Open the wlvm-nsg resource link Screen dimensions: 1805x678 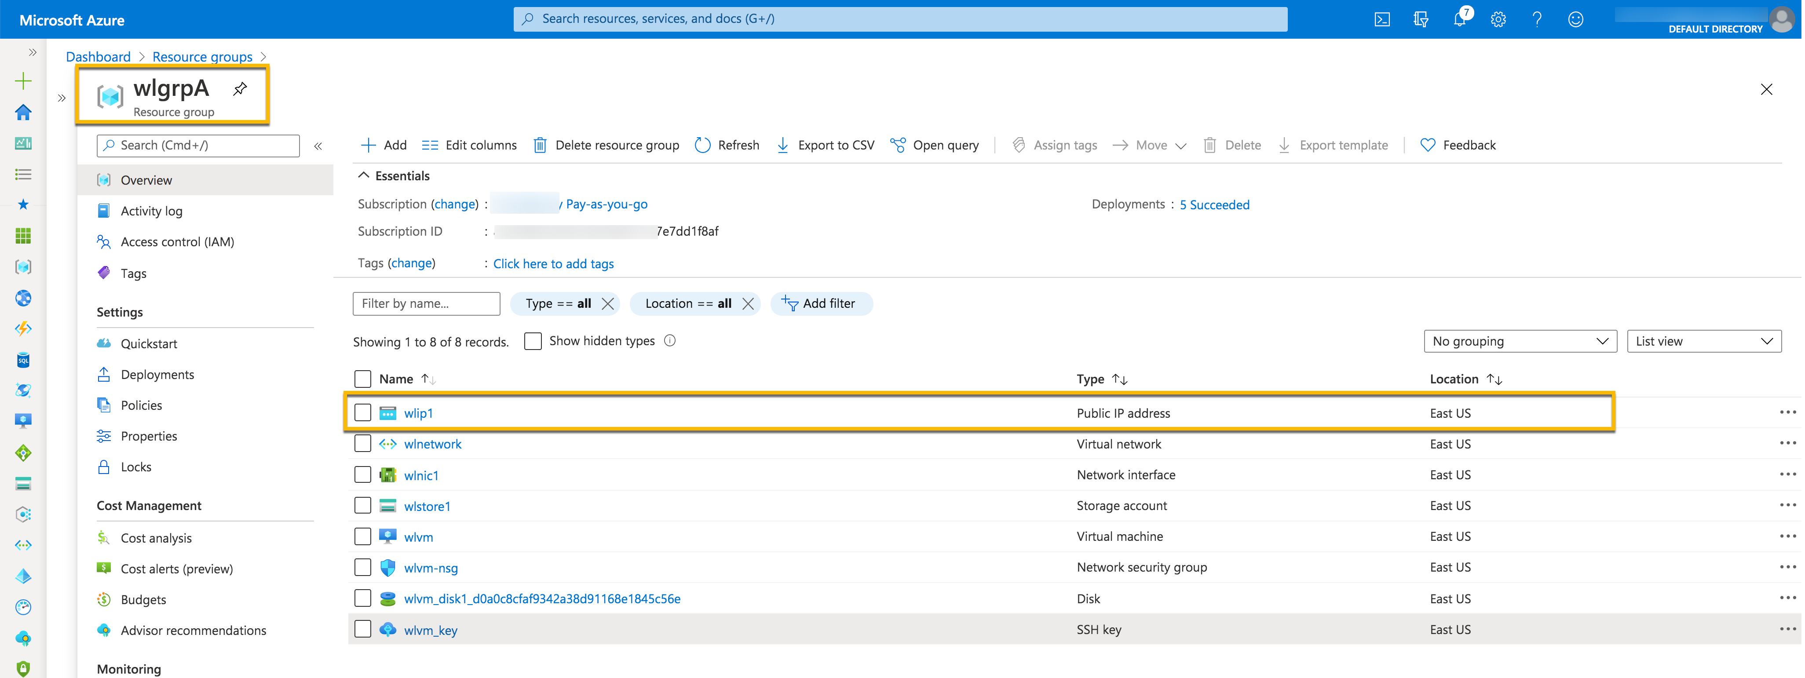(430, 568)
